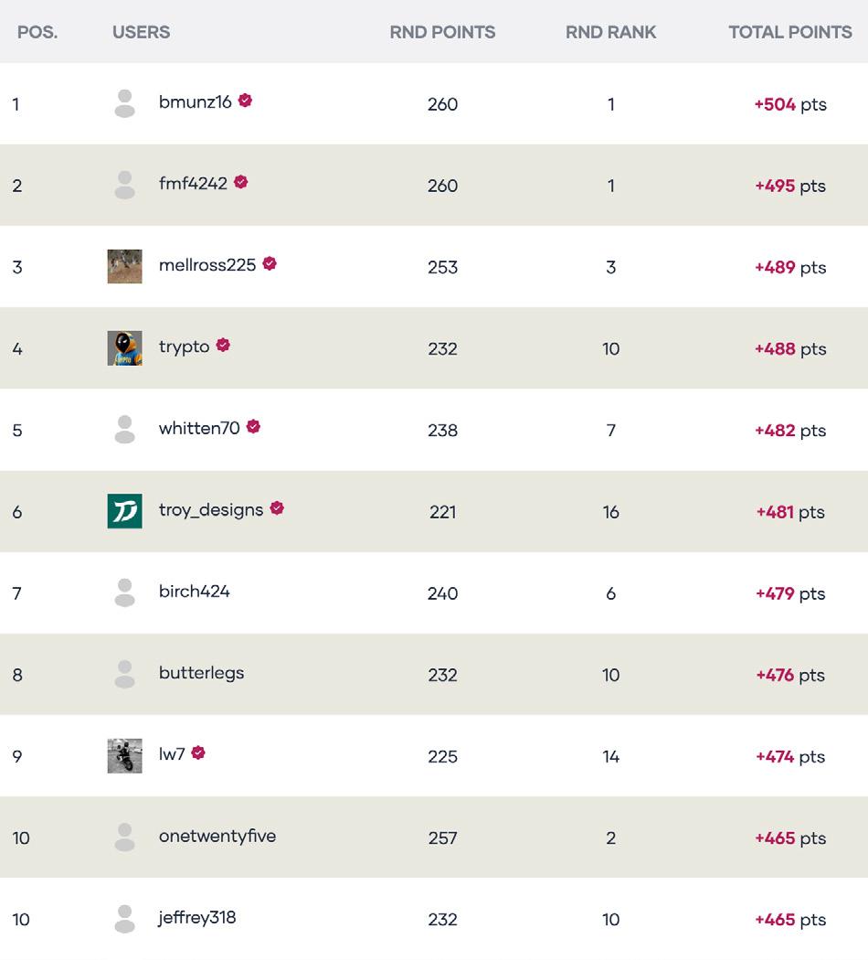Click the mellross225 profile photo
Viewport: 868px width, 960px height.
point(125,266)
